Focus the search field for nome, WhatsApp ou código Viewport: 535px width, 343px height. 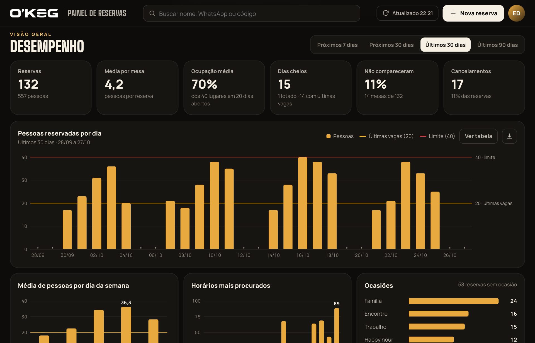pos(251,13)
